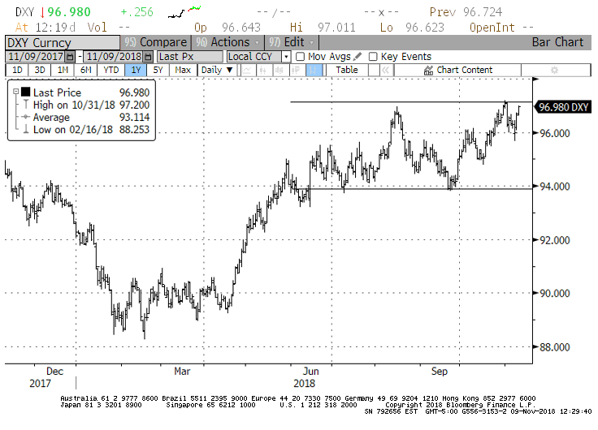Select the Max range tab

(x=183, y=71)
